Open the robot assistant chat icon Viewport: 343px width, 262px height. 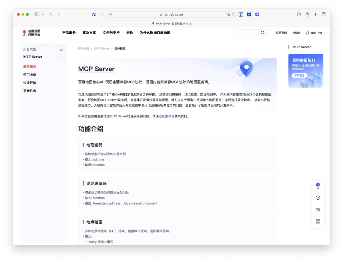point(318,186)
